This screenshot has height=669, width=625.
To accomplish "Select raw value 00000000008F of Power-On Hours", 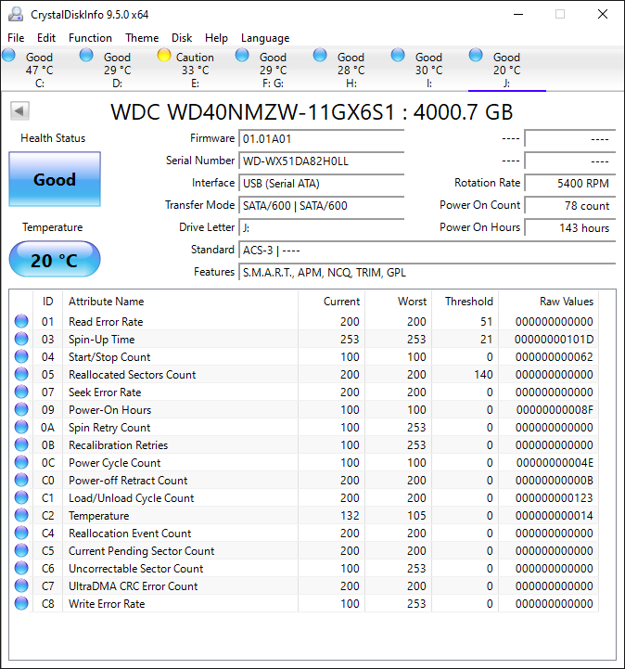I will (555, 409).
